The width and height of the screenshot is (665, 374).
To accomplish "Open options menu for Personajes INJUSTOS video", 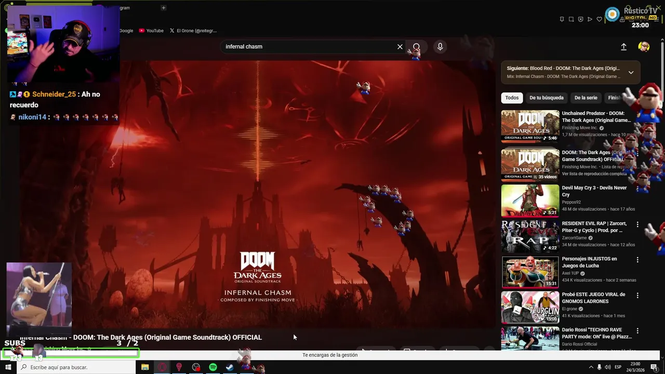I will click(637, 260).
